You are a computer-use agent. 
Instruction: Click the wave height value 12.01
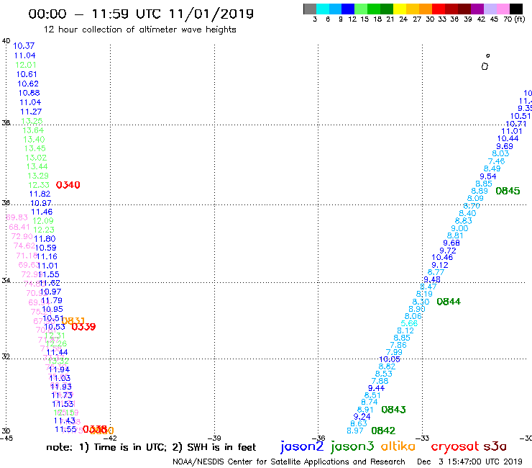pos(25,65)
